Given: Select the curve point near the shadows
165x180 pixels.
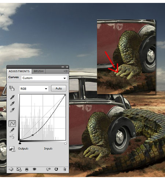Looking at the screenshot, I should pyautogui.click(x=33, y=135).
